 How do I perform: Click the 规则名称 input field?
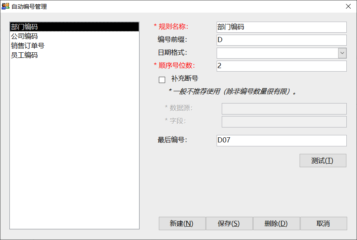(x=282, y=27)
